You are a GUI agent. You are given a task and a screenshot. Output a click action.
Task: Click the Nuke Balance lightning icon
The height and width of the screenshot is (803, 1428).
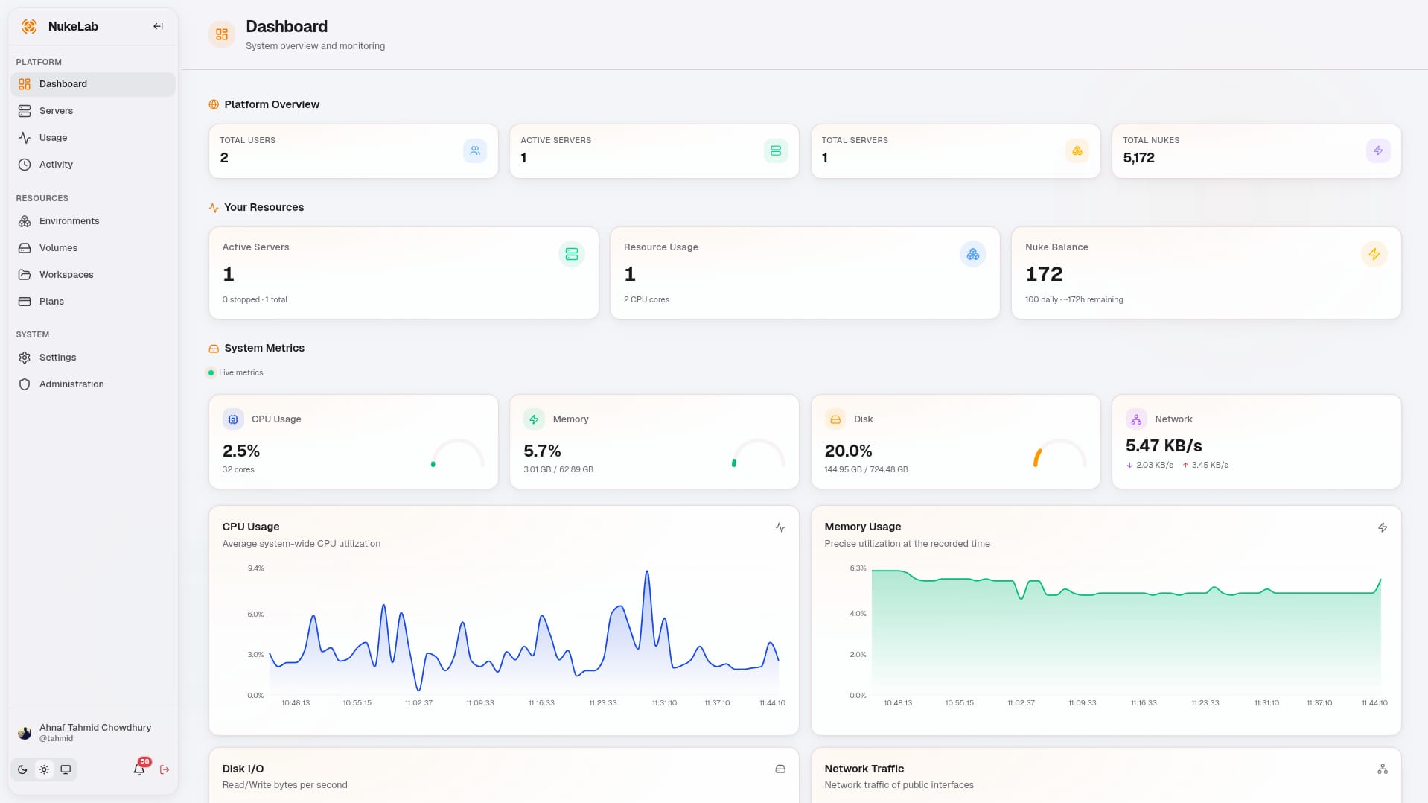click(1374, 254)
